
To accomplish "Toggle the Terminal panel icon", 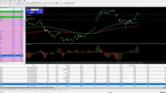I will pyautogui.click(x=11, y=3).
